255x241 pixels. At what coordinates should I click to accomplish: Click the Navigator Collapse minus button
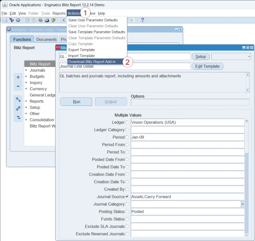point(18,86)
